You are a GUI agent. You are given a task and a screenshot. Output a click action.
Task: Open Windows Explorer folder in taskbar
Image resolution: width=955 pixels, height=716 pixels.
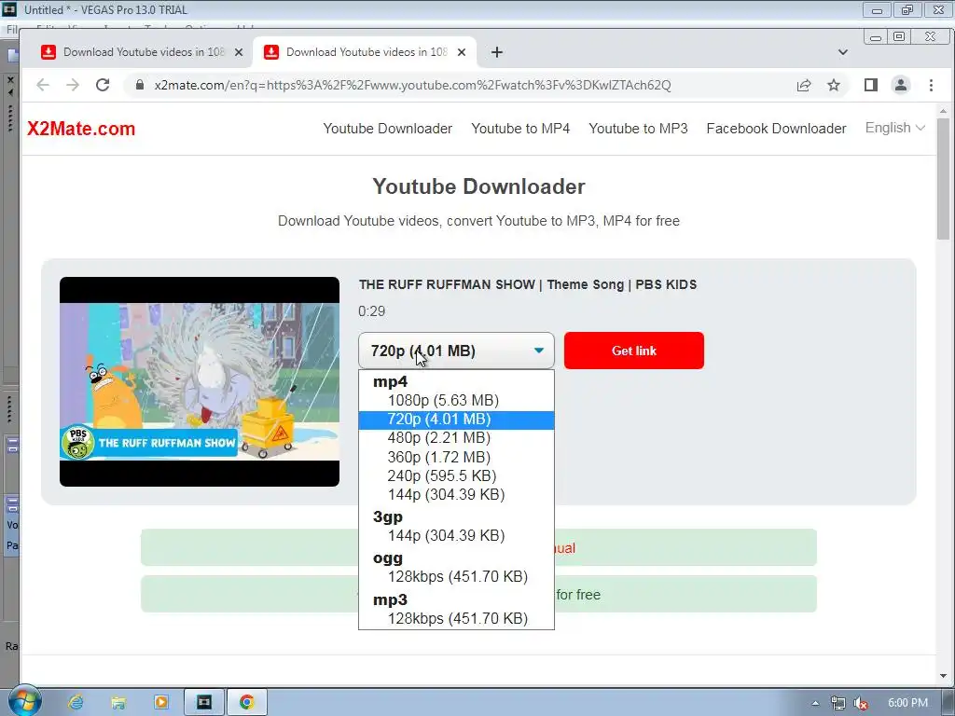pyautogui.click(x=118, y=702)
